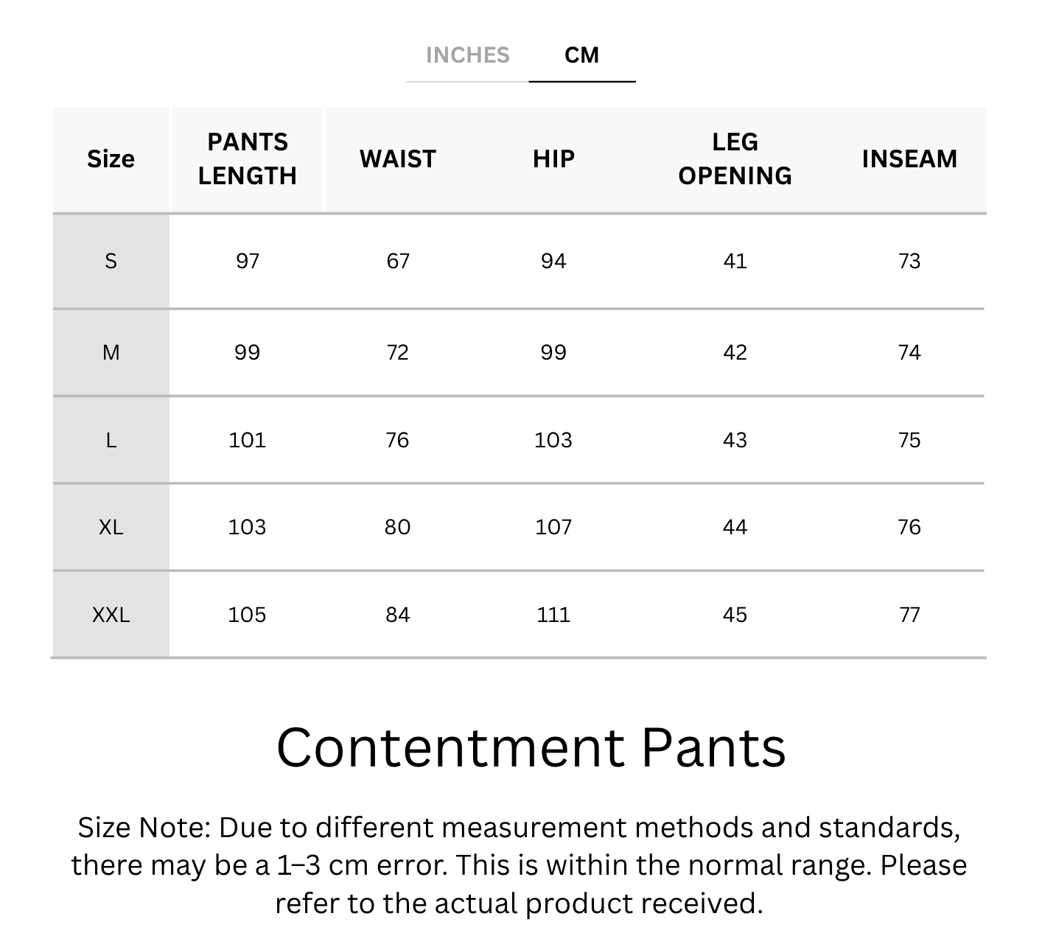Image resolution: width=1042 pixels, height=947 pixels.
Task: Select the XXL size row label
Action: [111, 615]
